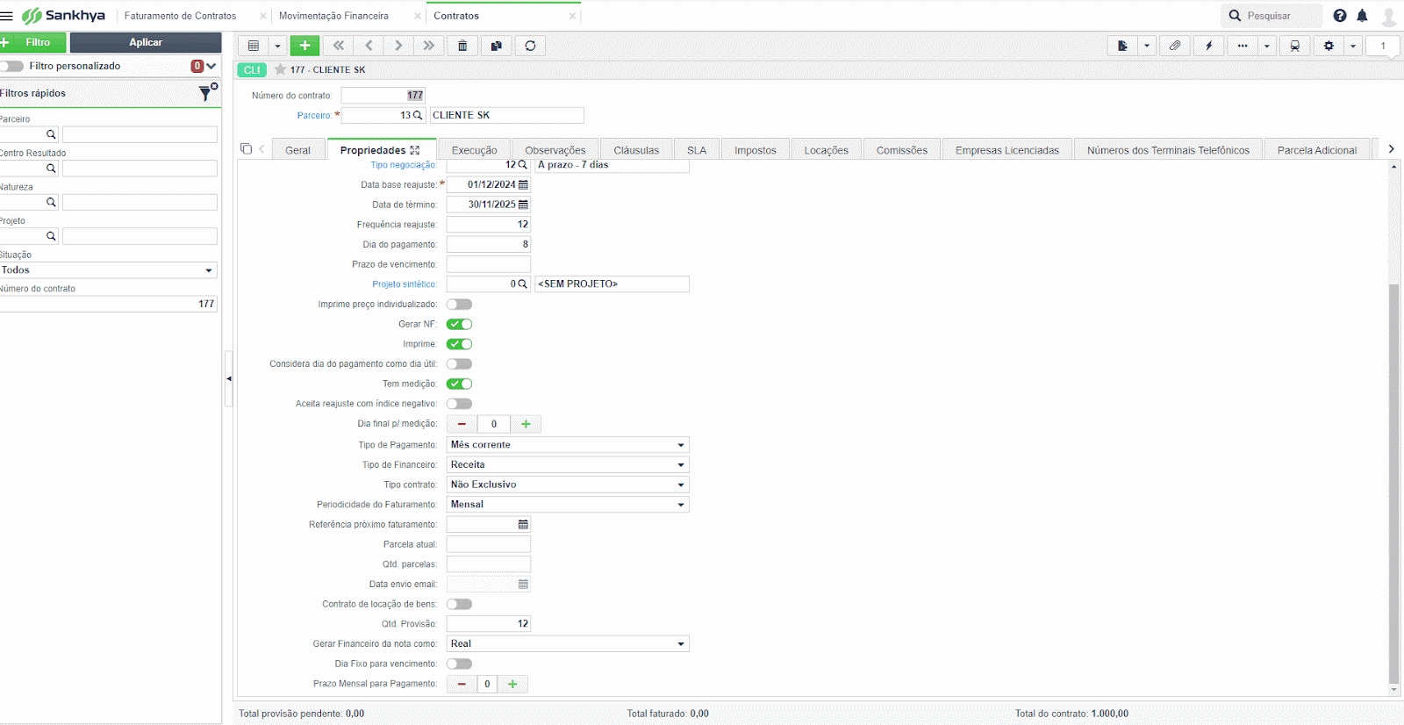Follow the Parceiro link label

pyautogui.click(x=314, y=115)
